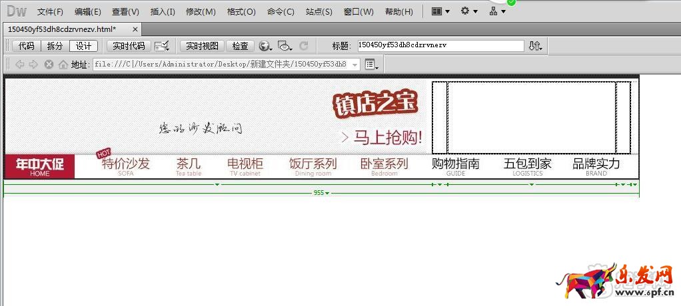681x306 pixels.
Task: Close the 150450yf53dh8cdzrvnezv.html document tab
Action: pyautogui.click(x=135, y=29)
